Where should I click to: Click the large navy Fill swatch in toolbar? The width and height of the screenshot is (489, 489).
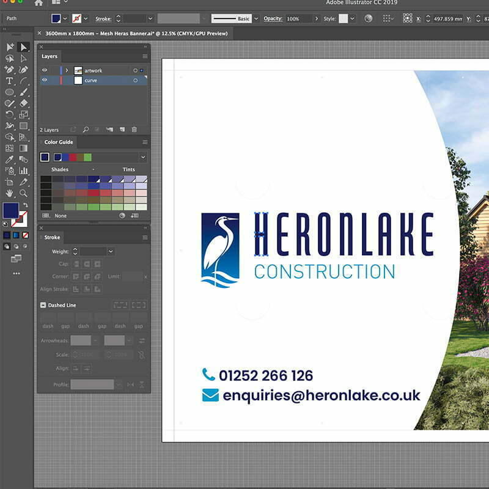point(10,210)
